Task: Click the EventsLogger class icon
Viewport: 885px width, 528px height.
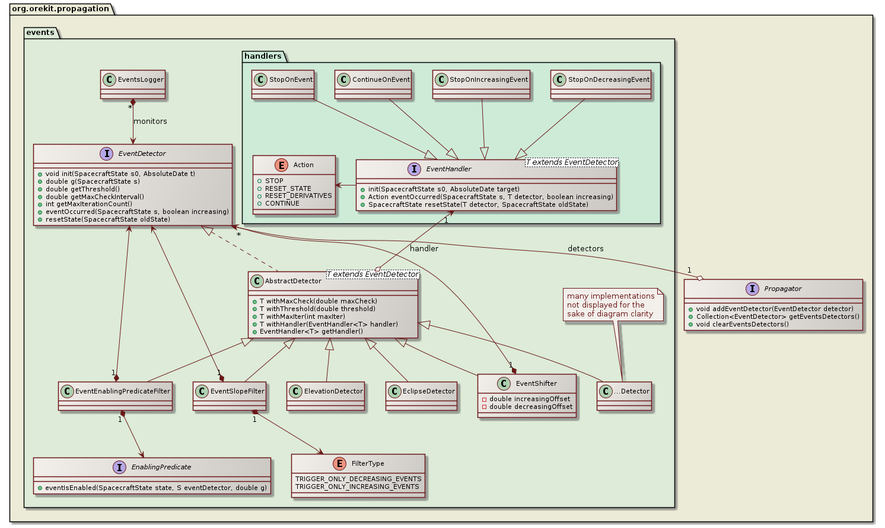Action: [111, 80]
